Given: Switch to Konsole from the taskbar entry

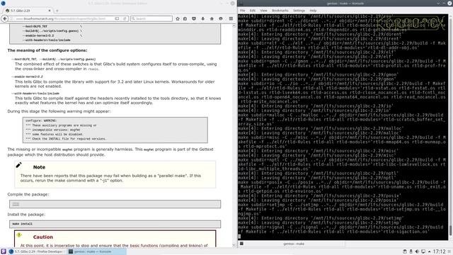Looking at the screenshot, I should point(97,251).
